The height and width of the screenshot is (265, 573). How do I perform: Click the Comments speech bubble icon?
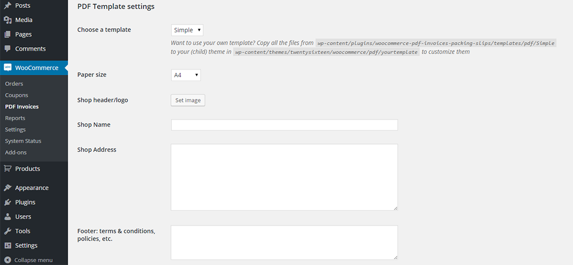8,49
